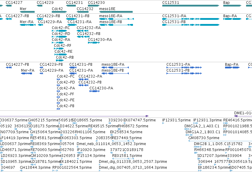The height and width of the screenshot is (172, 252).
Task: Select the CG14229 gene label
Action: tap(45, 3)
